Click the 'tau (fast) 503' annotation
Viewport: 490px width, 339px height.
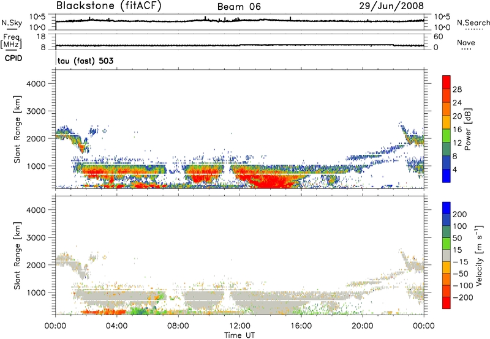point(85,61)
